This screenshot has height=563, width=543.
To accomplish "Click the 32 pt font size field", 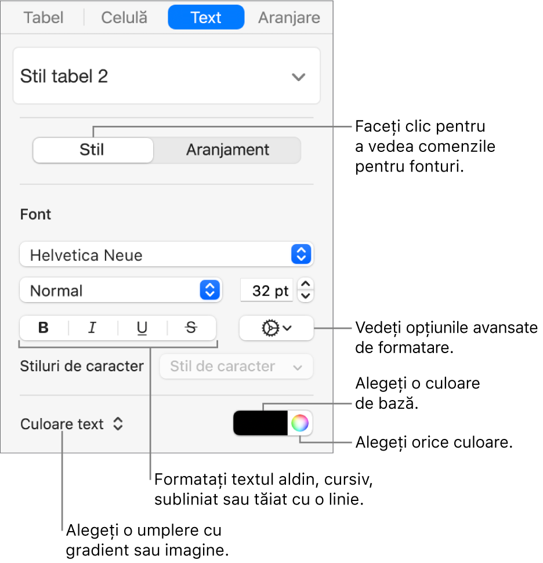I will (266, 290).
